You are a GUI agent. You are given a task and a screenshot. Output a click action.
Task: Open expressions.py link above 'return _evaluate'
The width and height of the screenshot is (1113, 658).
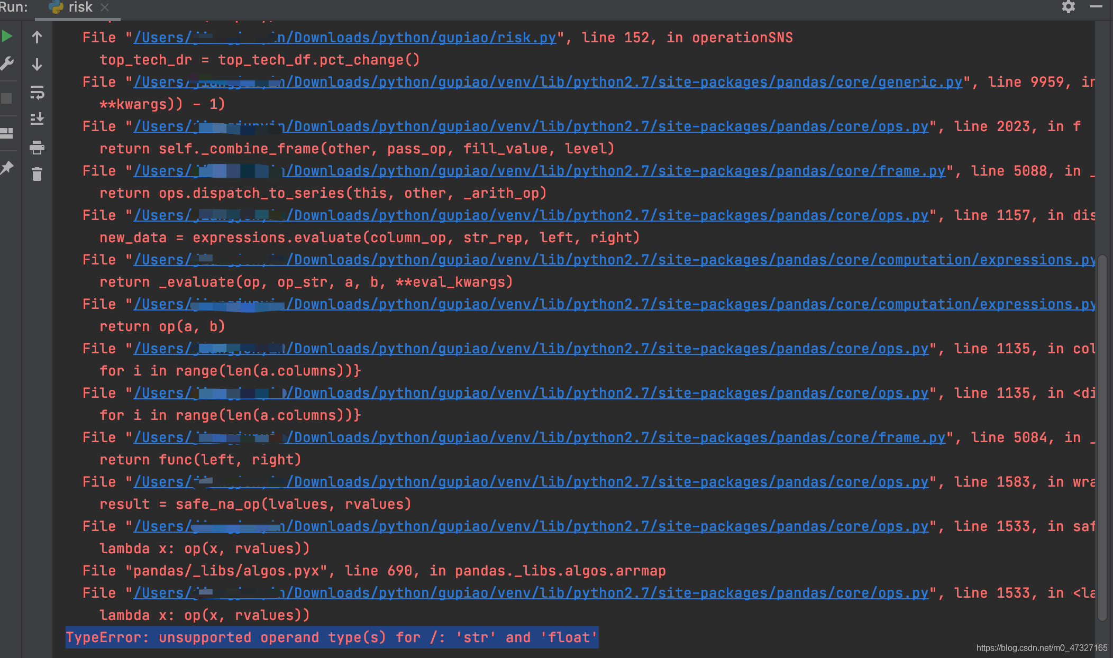pos(614,260)
